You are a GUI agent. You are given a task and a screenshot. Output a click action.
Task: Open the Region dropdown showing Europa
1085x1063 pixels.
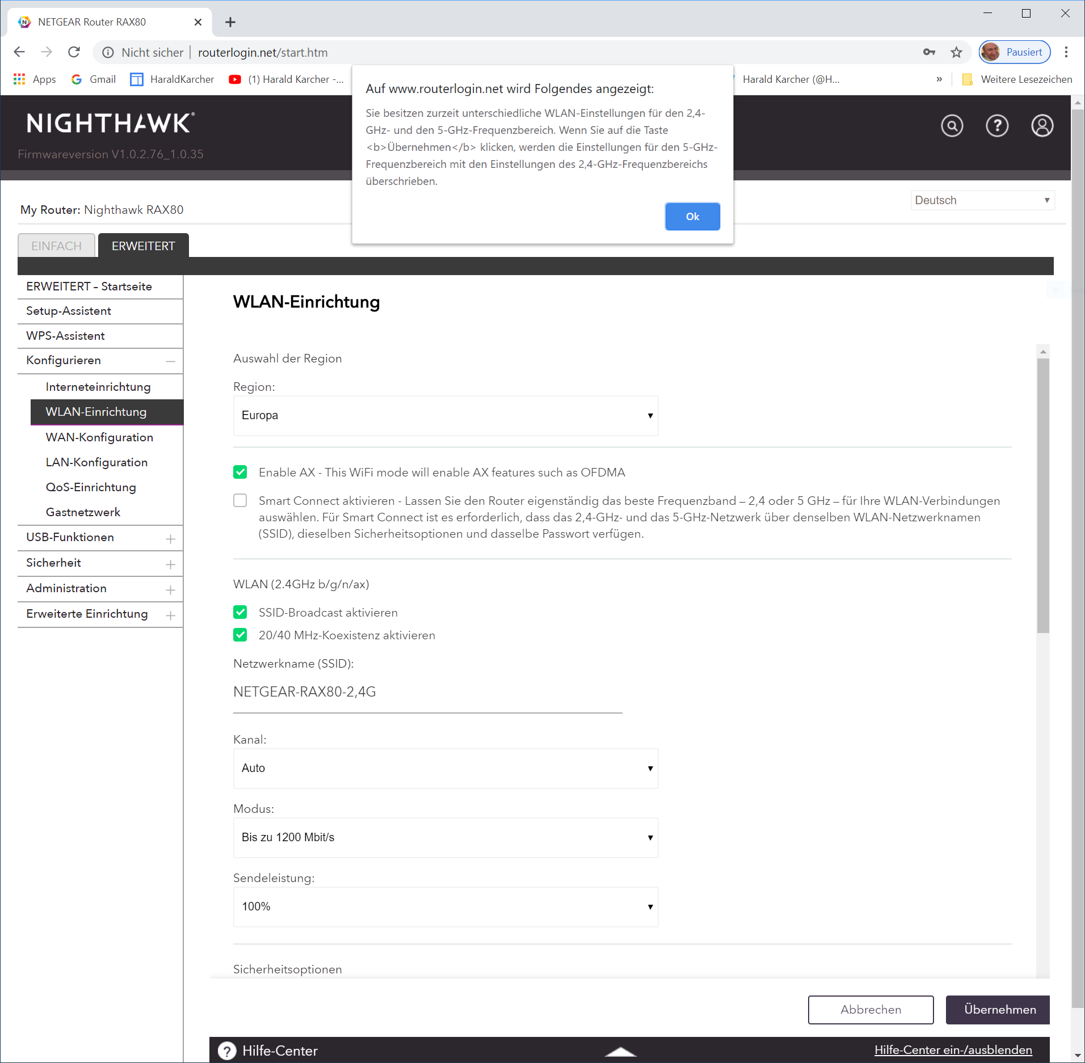pyautogui.click(x=445, y=415)
